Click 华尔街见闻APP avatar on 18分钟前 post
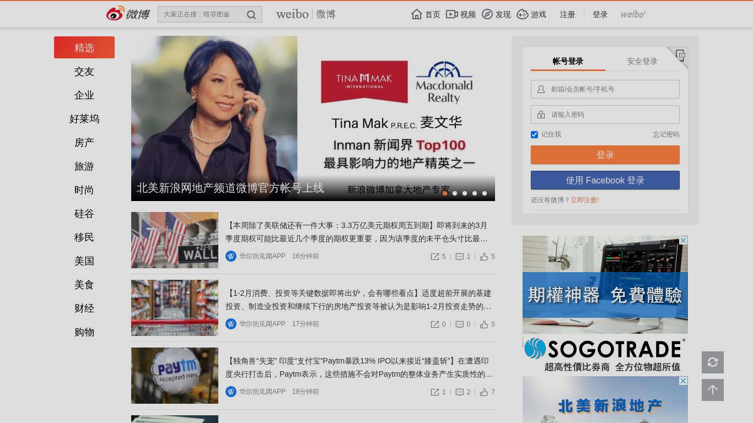This screenshot has height=423, width=753. (x=231, y=392)
